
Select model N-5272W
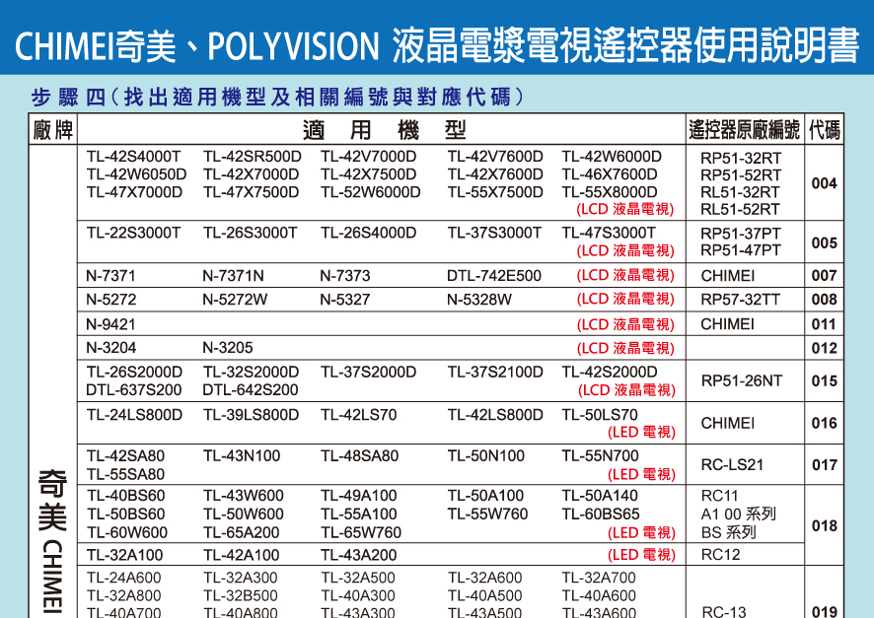(235, 300)
